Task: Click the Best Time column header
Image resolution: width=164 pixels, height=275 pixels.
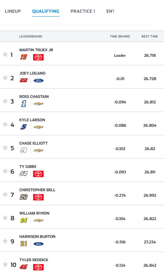Action: 150,36
